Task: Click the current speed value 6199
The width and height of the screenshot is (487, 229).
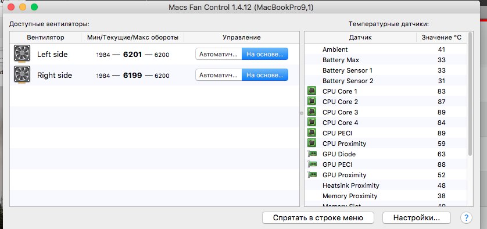Action: (x=133, y=76)
